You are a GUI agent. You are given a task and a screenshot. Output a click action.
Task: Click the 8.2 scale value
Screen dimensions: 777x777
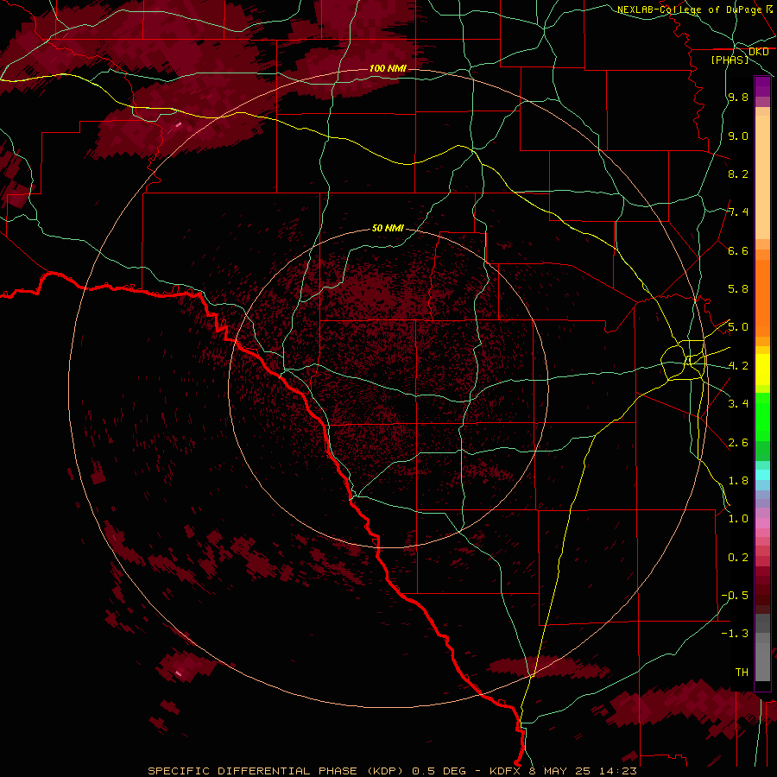tap(738, 174)
